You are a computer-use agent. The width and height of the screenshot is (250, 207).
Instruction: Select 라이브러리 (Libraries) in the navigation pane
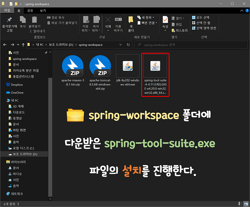17,162
